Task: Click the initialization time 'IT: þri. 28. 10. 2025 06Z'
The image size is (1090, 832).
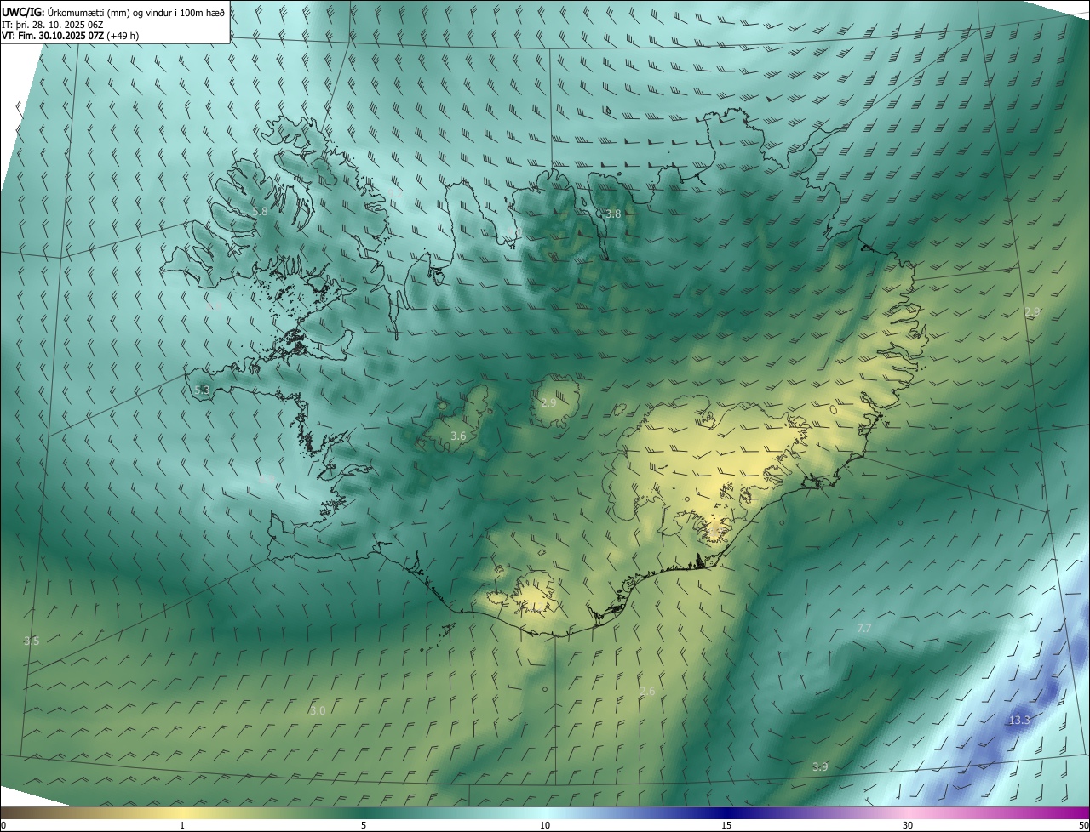Action: [53, 24]
